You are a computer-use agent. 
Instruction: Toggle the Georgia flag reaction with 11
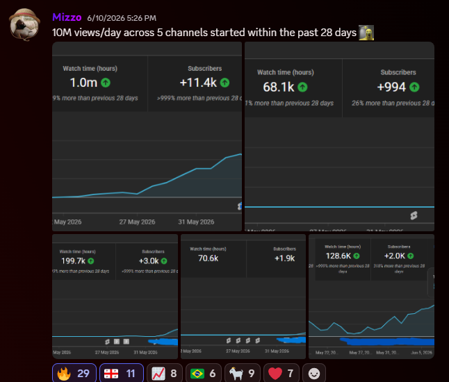point(122,373)
